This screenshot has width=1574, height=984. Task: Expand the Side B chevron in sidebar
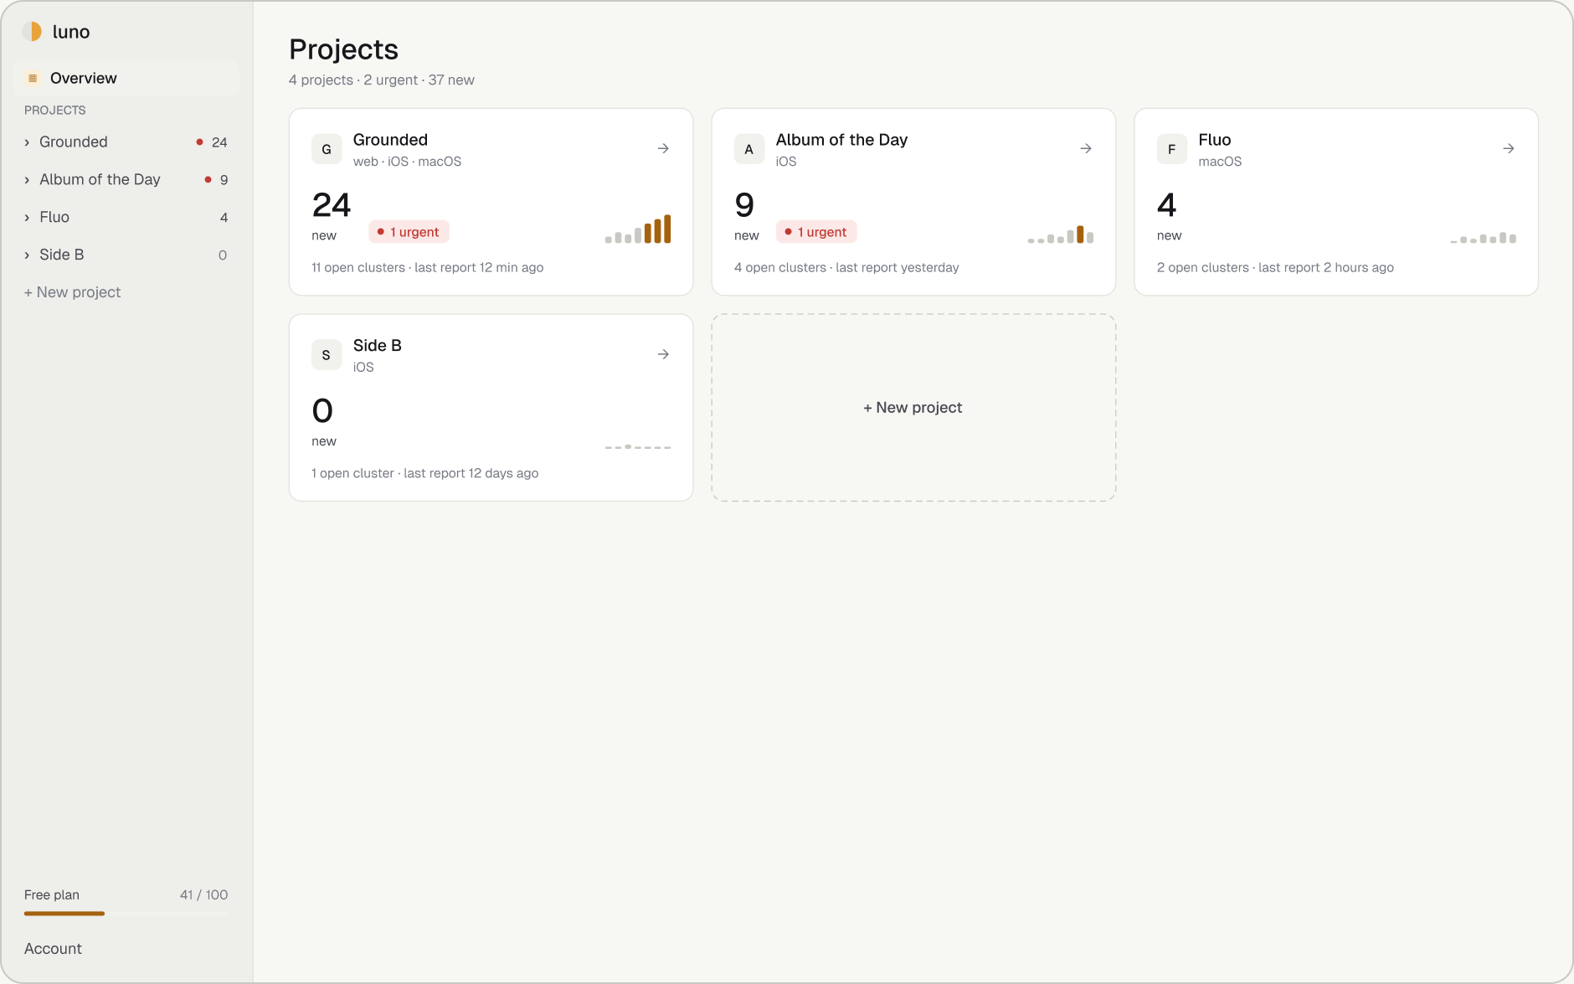pos(27,255)
